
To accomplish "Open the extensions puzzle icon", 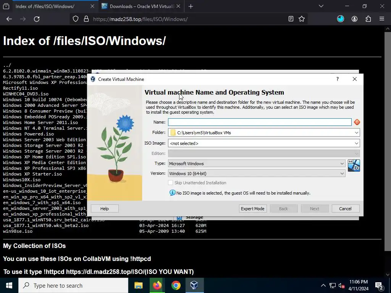I will 368,19.
